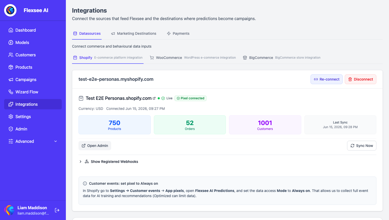Click the test-e2e-personas.myshopify.com heading

(116, 79)
